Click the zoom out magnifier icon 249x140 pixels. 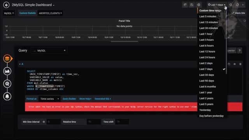tap(231, 5)
